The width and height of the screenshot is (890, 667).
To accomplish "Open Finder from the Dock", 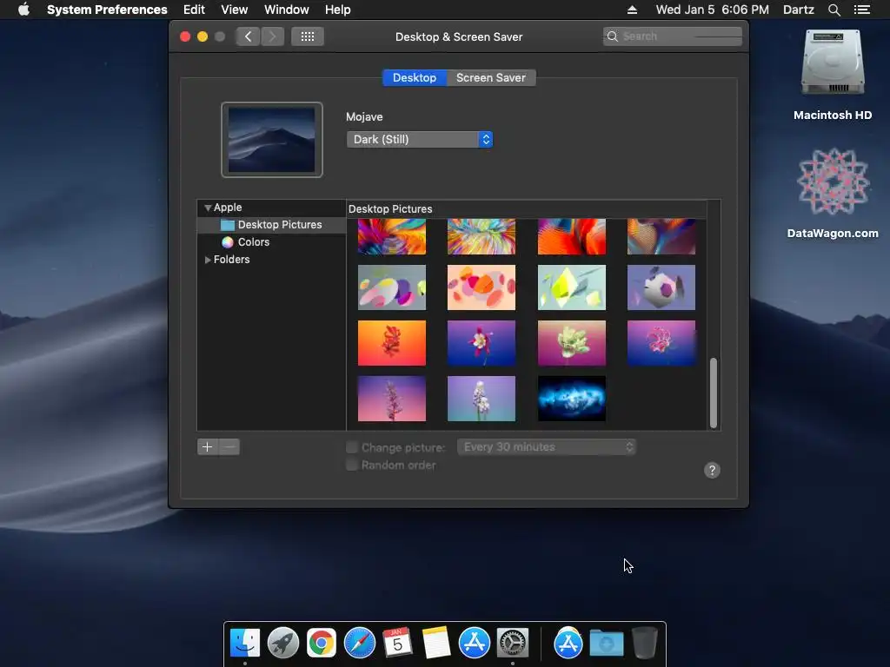I will (x=245, y=643).
